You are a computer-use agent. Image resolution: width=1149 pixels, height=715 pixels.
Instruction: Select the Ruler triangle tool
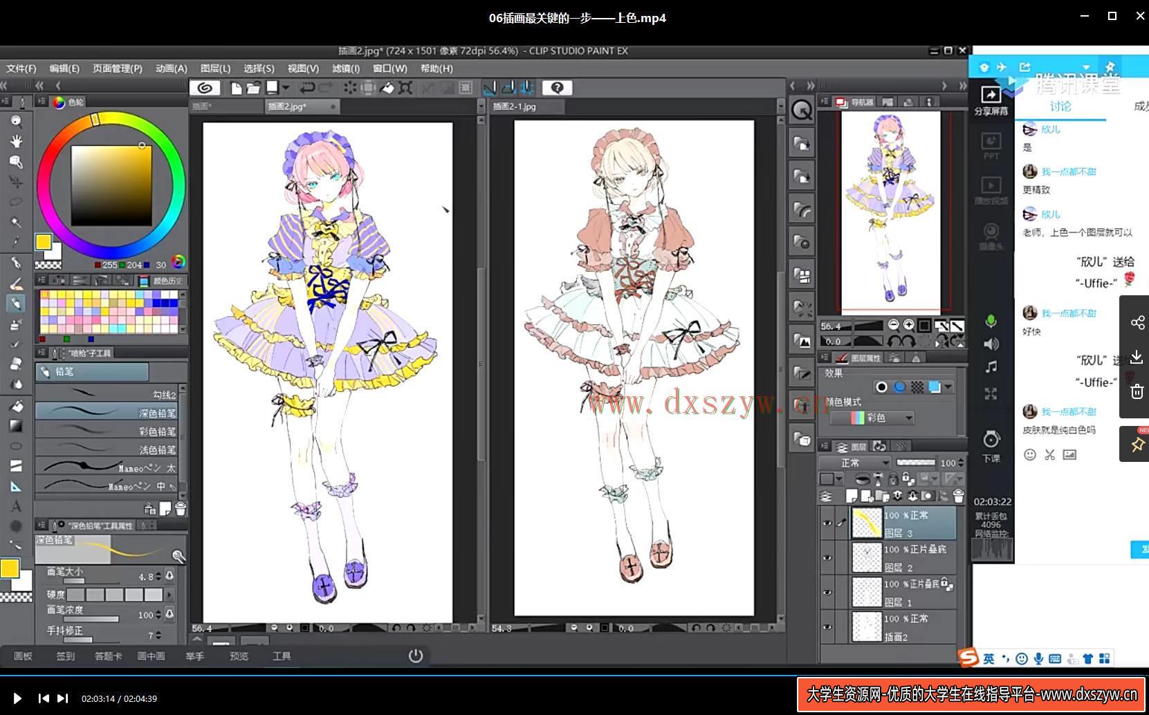[x=16, y=486]
